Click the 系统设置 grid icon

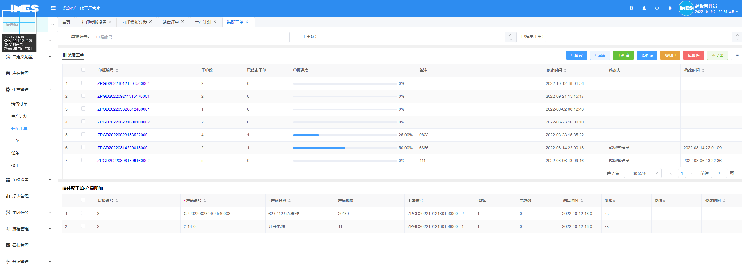8,180
